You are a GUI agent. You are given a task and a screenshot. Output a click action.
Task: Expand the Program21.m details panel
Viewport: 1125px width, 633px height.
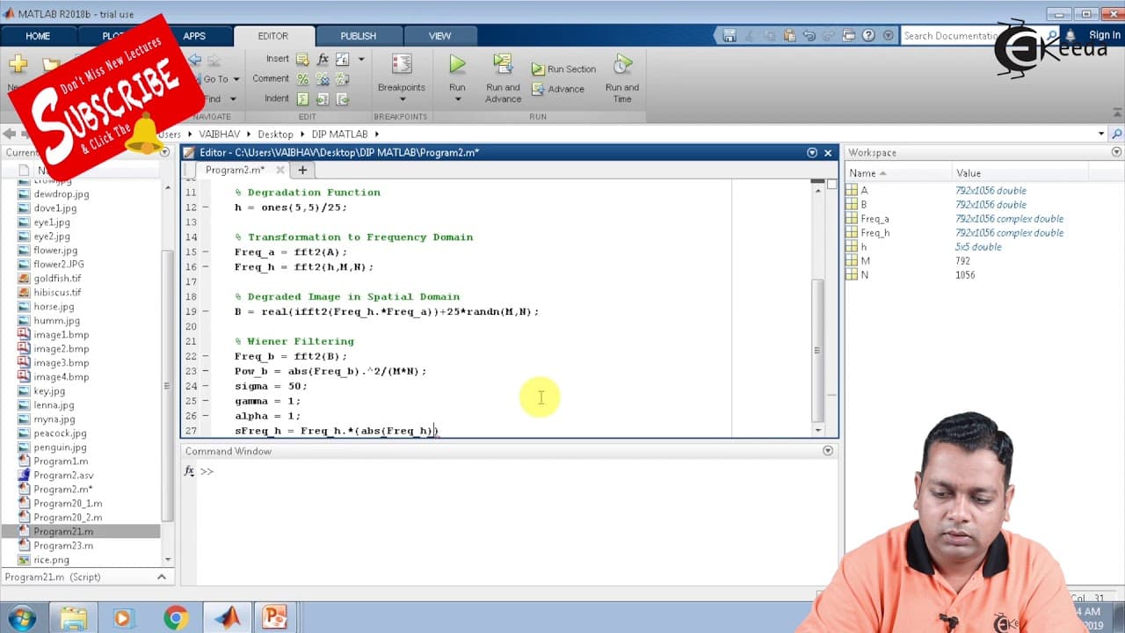(x=162, y=577)
